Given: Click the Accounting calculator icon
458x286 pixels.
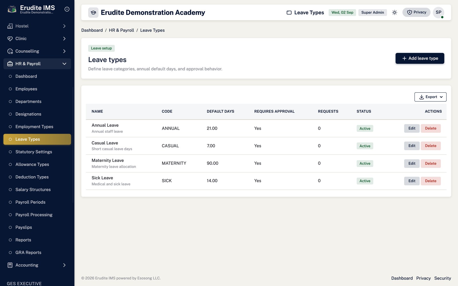Looking at the screenshot, I should [10, 265].
